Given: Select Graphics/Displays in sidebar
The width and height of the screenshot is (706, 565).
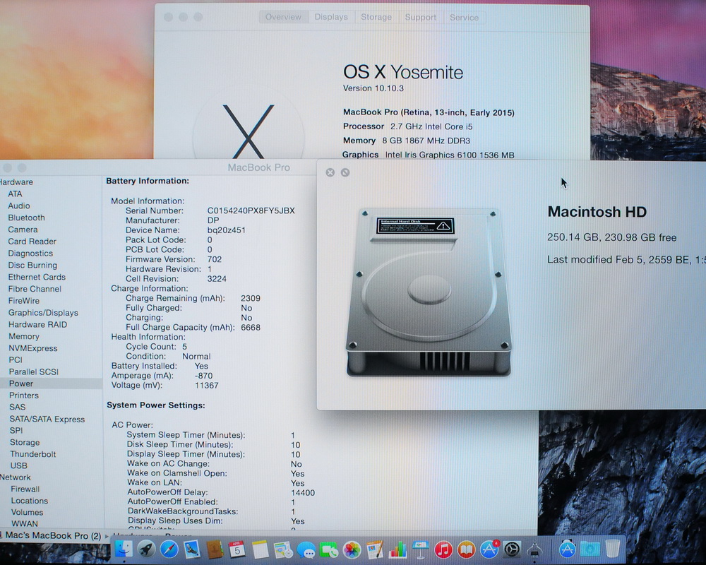Looking at the screenshot, I should (x=43, y=313).
